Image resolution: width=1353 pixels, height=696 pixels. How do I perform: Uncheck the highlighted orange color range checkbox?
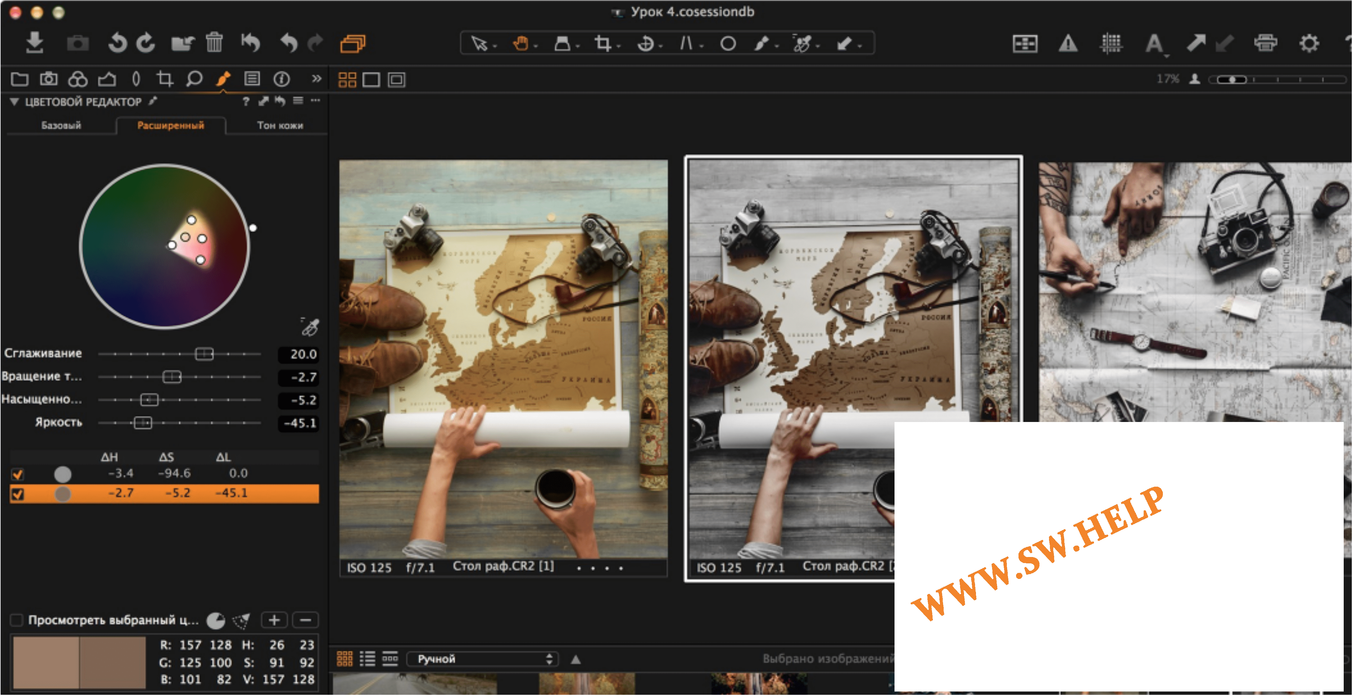pos(17,494)
